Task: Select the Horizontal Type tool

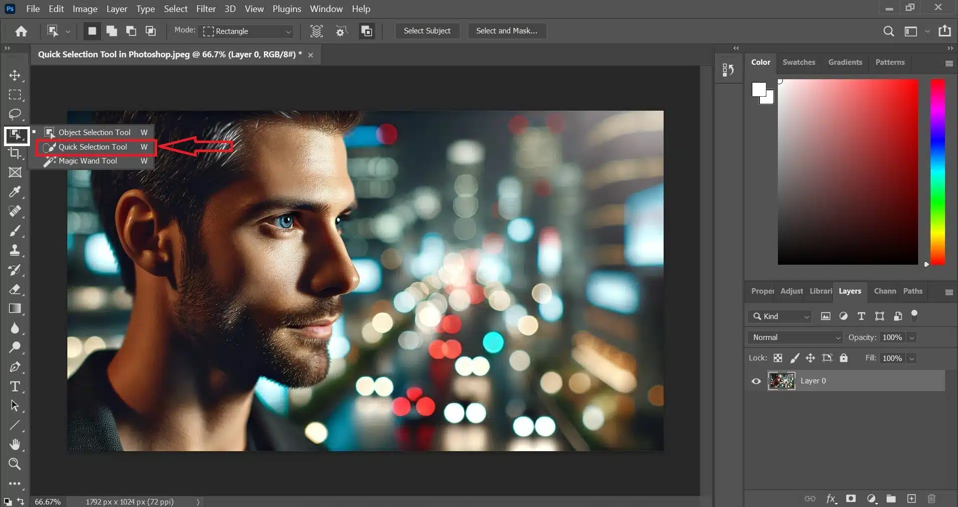Action: [x=15, y=386]
